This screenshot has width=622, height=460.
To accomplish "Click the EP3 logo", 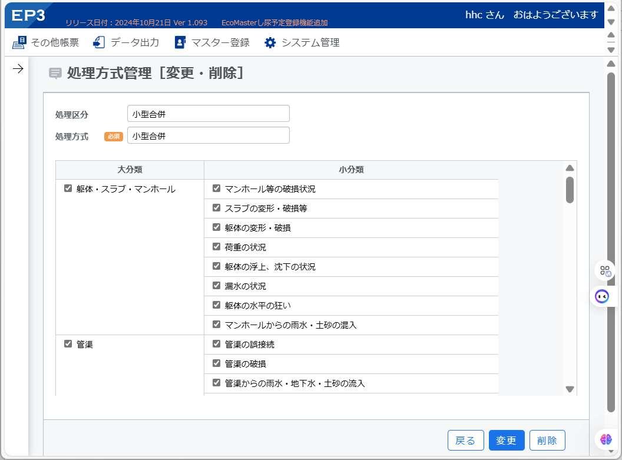I will tap(28, 15).
